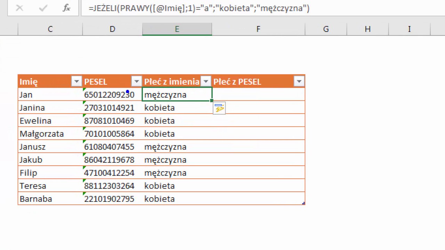Confirm entry with the checkmark icon
This screenshot has height=250, width=445.
pos(43,8)
